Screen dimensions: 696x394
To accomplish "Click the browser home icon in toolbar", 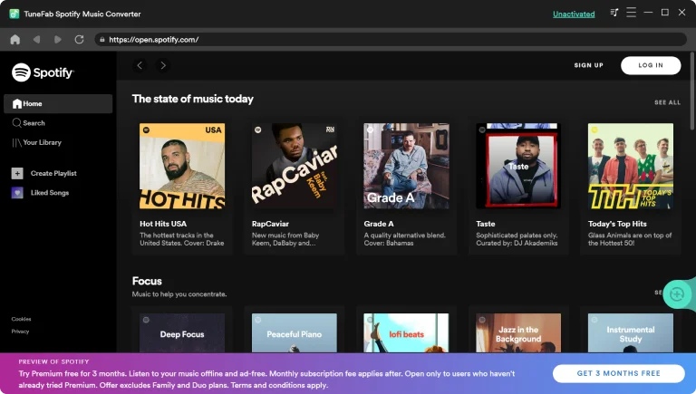I will (14, 40).
